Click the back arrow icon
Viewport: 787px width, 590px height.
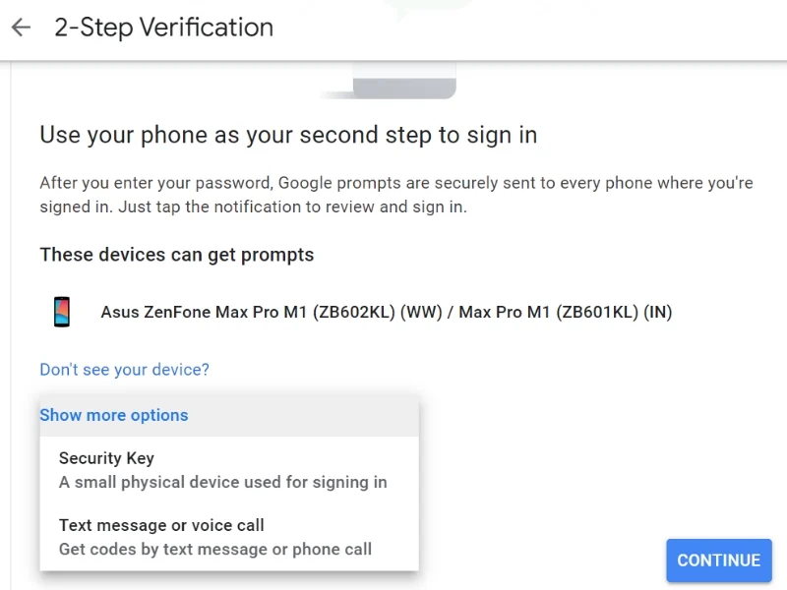click(21, 28)
